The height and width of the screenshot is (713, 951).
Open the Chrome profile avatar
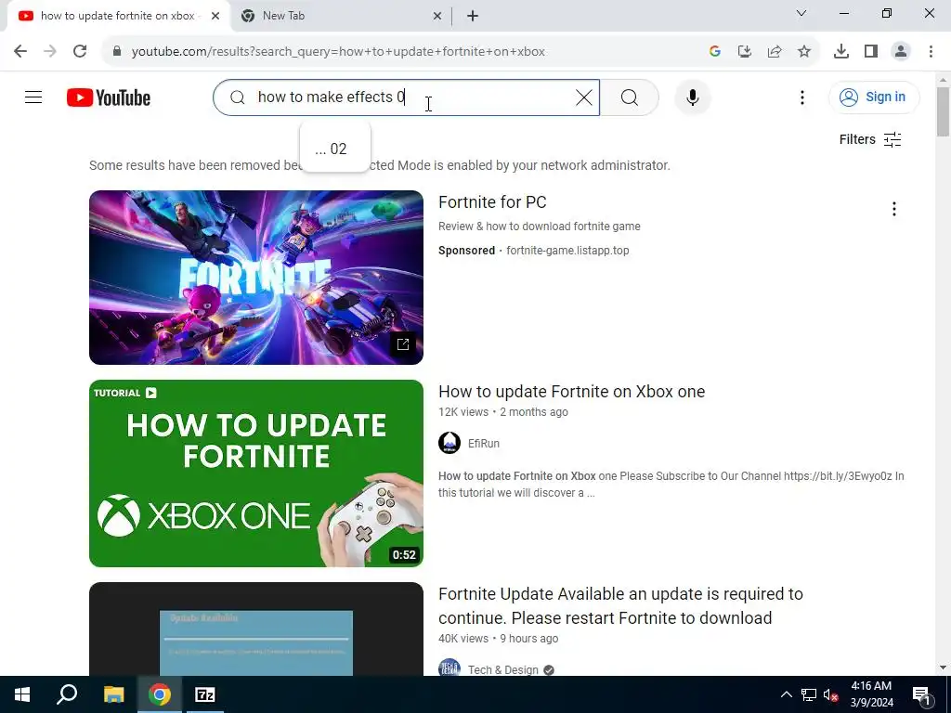coord(901,51)
